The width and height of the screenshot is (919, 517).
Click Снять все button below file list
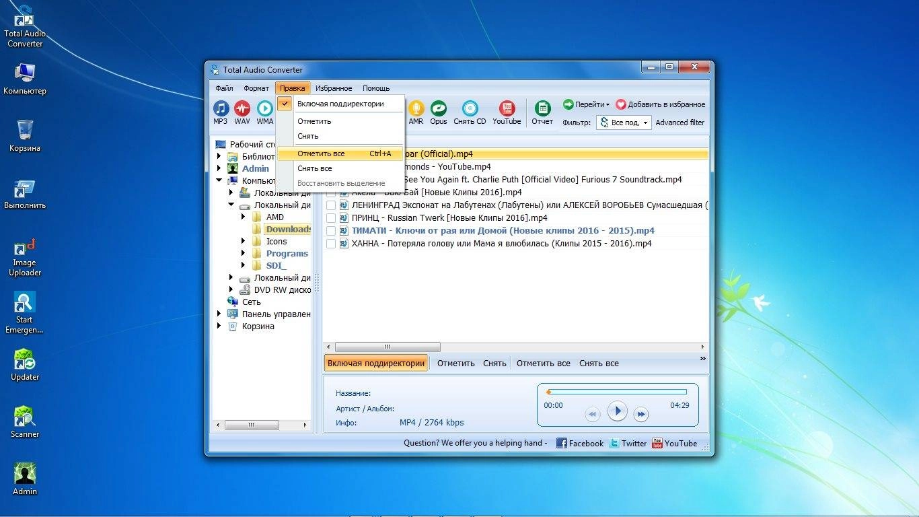(599, 363)
